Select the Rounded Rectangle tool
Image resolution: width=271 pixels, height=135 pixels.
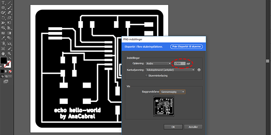3,7
